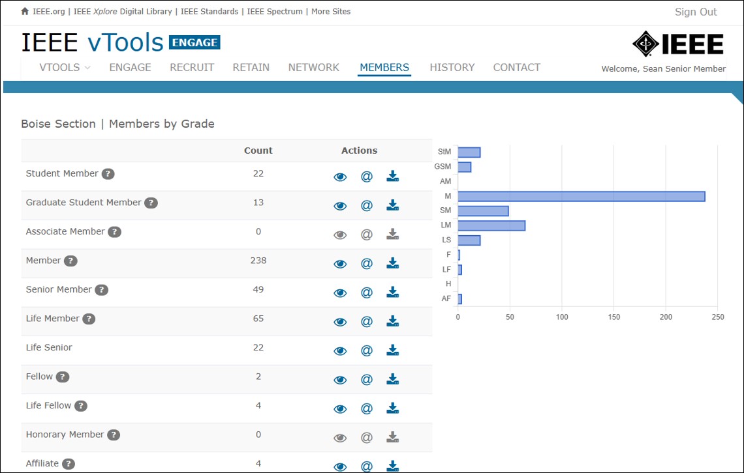
Task: Email Senior Member group
Action: click(x=367, y=293)
